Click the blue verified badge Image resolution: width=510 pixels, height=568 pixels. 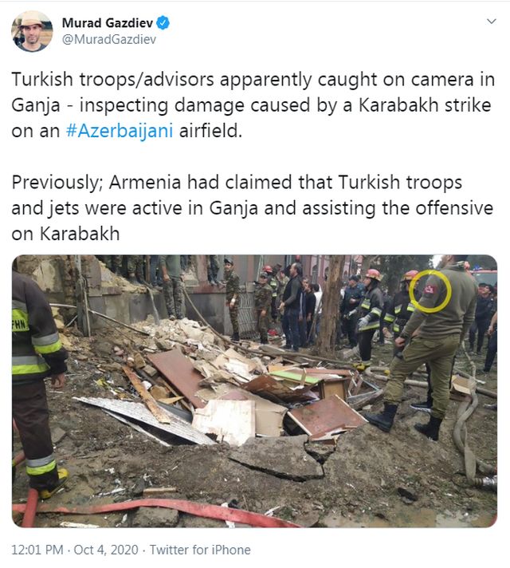click(163, 23)
